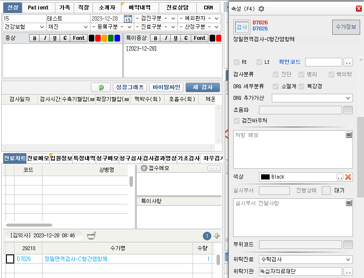Expand the 처방 메모 text editor icon
The height and width of the screenshot is (278, 364).
349,135
